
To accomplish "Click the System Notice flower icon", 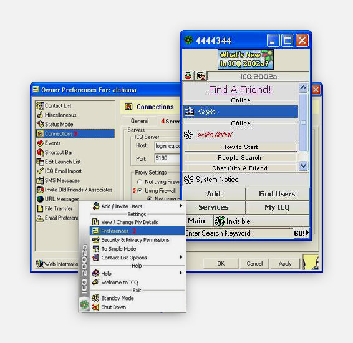I will point(188,180).
